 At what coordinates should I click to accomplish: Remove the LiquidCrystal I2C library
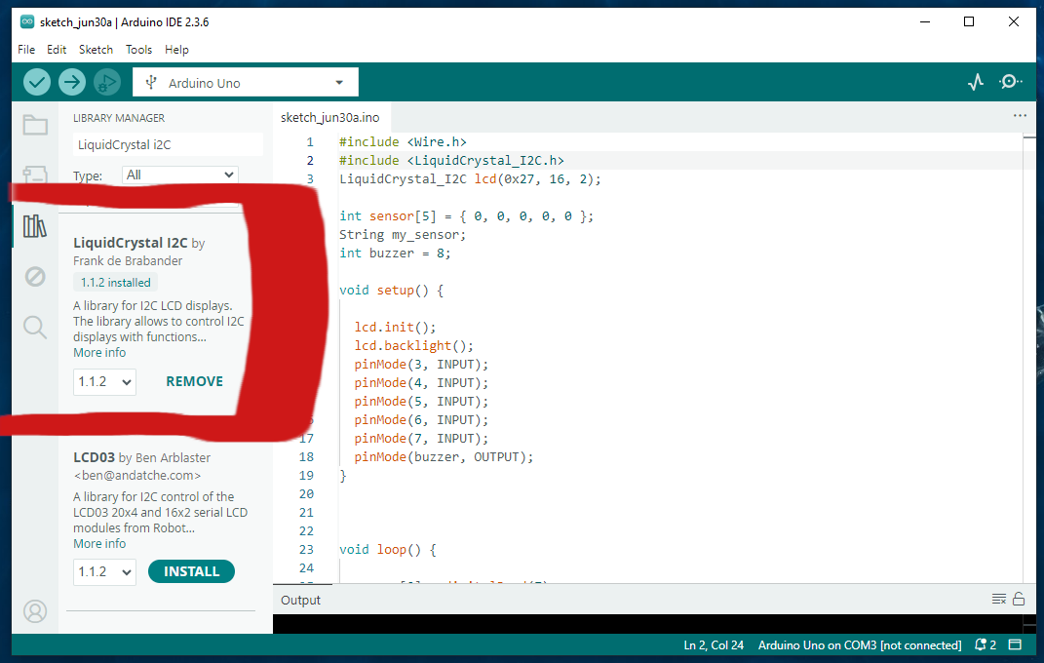(194, 381)
